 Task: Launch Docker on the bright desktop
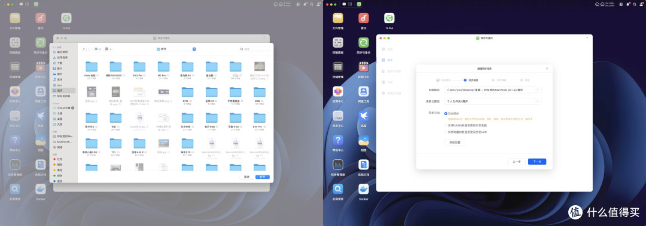(x=364, y=189)
